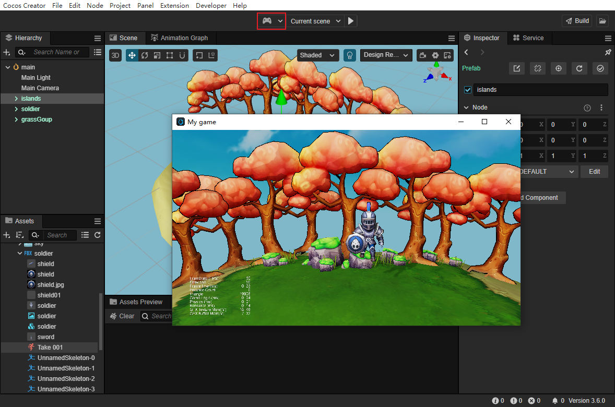The height and width of the screenshot is (407, 615).
Task: Click the play preview button
Action: pyautogui.click(x=351, y=21)
